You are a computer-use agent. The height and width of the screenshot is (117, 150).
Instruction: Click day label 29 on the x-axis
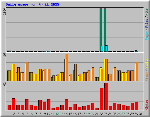pos(132,114)
